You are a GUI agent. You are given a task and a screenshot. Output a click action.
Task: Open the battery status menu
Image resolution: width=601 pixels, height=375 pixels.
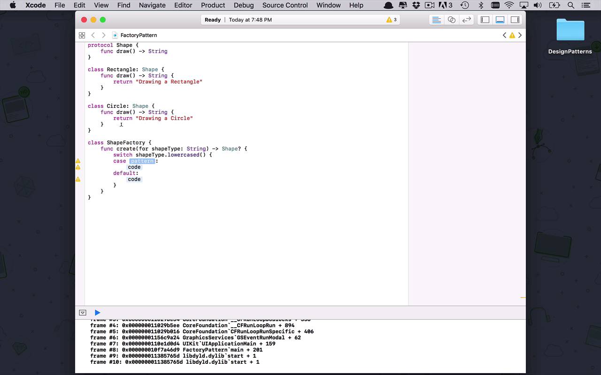555,5
